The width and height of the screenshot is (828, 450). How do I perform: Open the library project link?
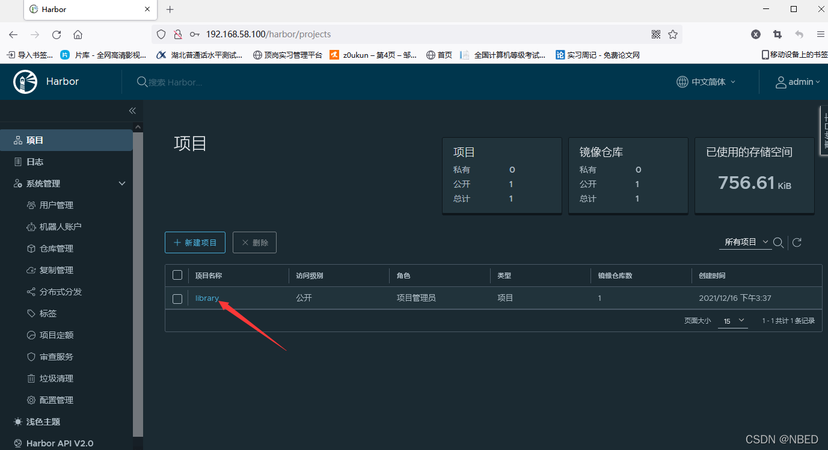tap(207, 298)
